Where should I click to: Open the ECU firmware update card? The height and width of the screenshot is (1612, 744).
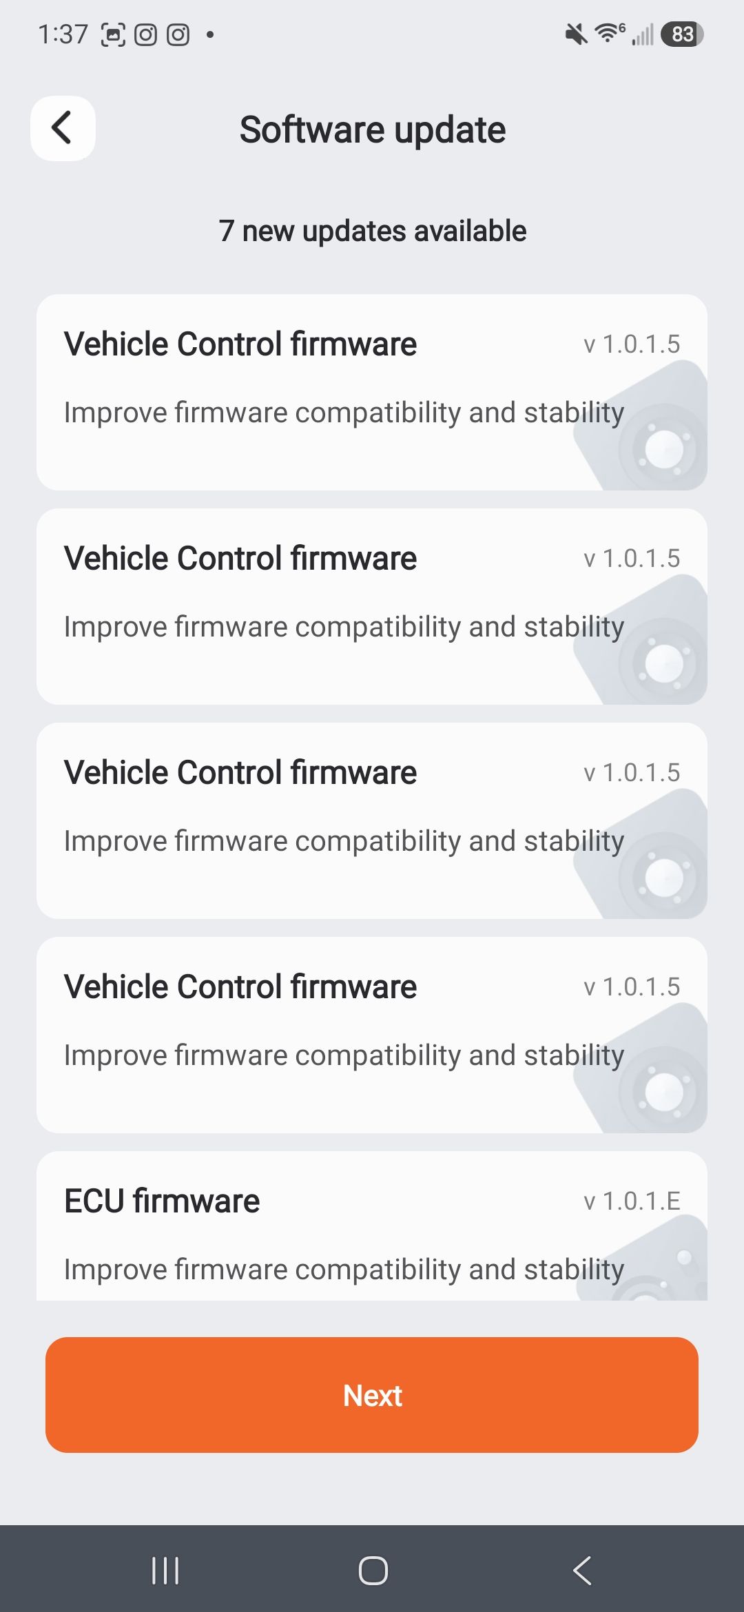coord(372,1226)
